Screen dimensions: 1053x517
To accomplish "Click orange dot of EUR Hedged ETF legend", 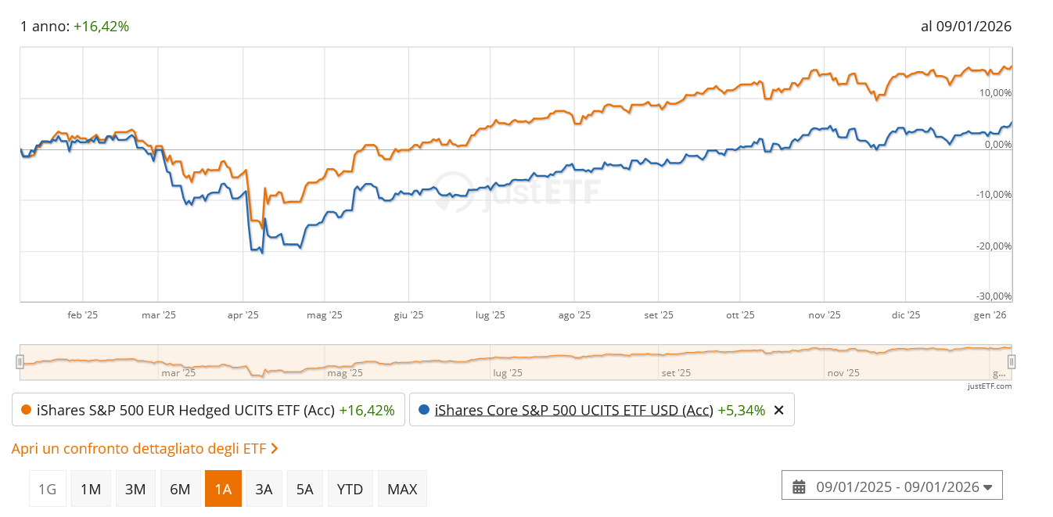I will [26, 410].
